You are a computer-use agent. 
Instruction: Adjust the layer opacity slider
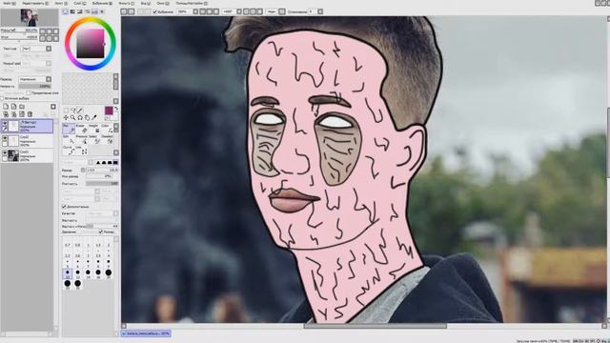(35, 87)
